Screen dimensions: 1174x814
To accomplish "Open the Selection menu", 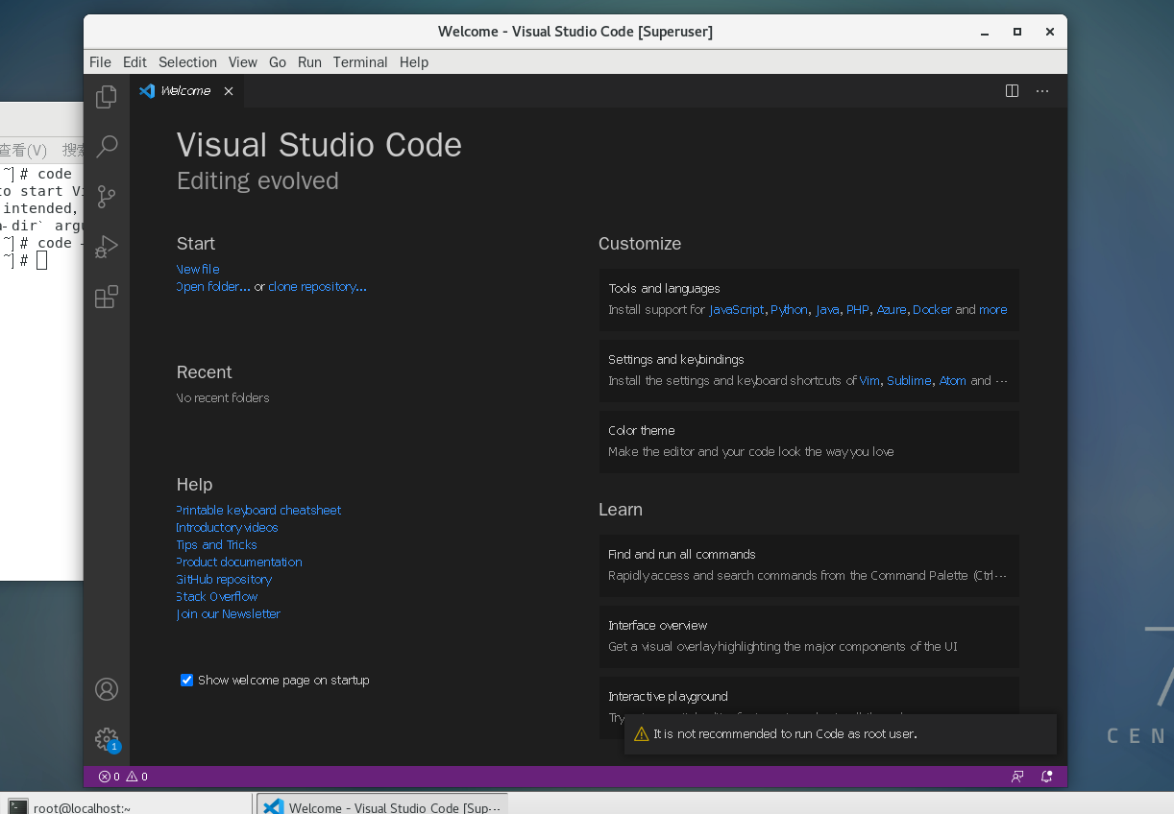I will tap(187, 62).
